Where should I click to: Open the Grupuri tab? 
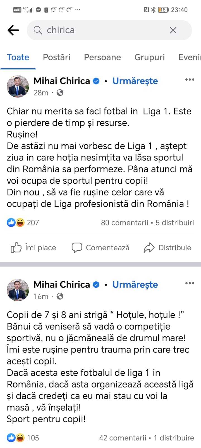[149, 57]
